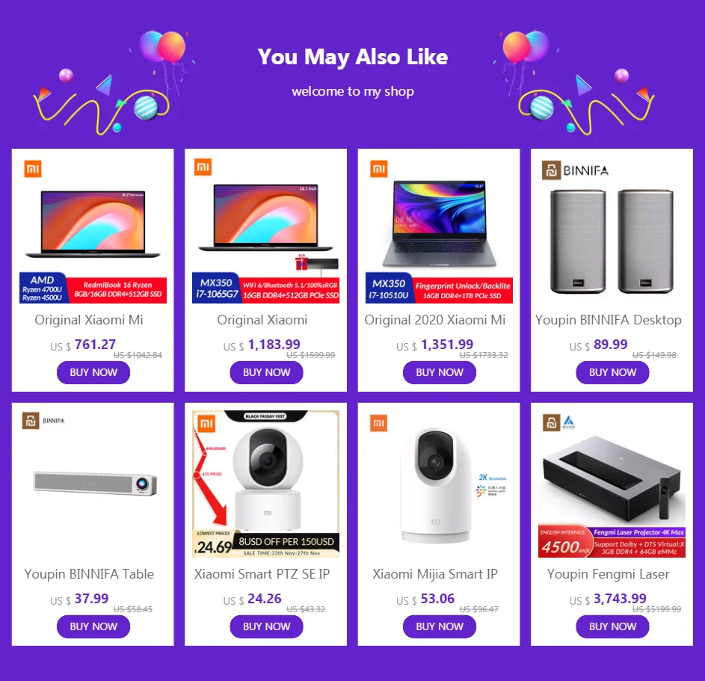705x681 pixels.
Task: Open the Youpin BINNIFA Desktop title link
Action: 609,320
